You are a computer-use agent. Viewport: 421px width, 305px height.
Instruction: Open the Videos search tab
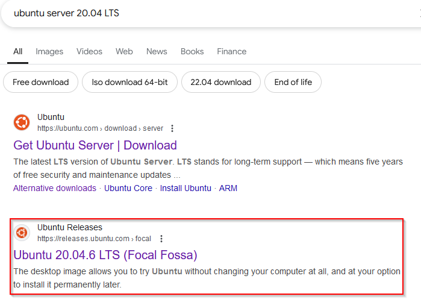(x=89, y=51)
